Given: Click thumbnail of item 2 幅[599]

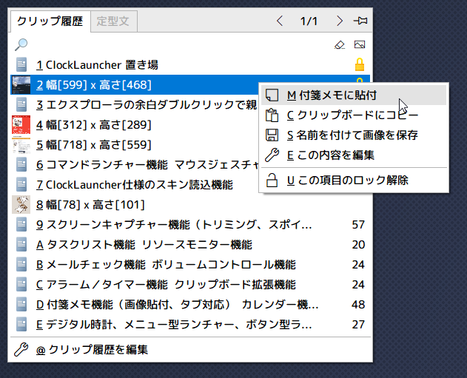Looking at the screenshot, I should point(21,85).
